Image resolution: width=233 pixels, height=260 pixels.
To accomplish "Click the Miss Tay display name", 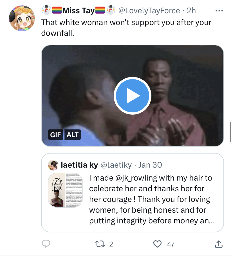I will tap(79, 11).
